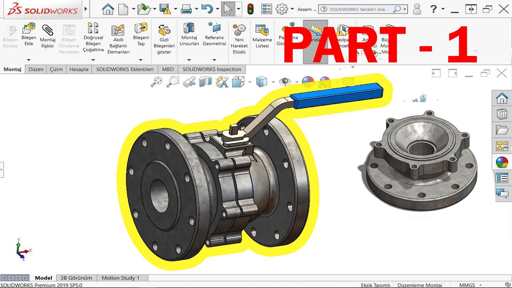Open Malzeme Listesi bill of materials
512x288 pixels.
pyautogui.click(x=262, y=36)
